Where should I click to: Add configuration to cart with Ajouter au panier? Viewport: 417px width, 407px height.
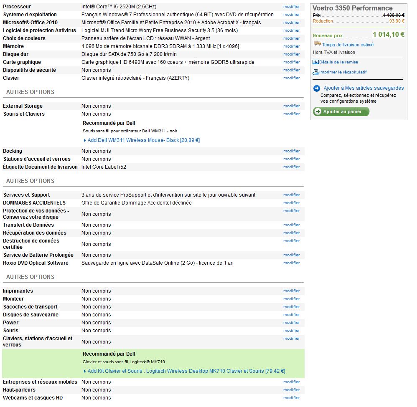tap(341, 111)
